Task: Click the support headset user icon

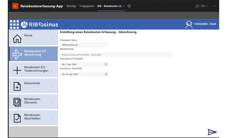Action: pos(189,25)
